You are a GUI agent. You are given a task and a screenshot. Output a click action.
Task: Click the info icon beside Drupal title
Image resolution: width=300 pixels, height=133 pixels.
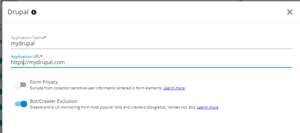coord(34,12)
